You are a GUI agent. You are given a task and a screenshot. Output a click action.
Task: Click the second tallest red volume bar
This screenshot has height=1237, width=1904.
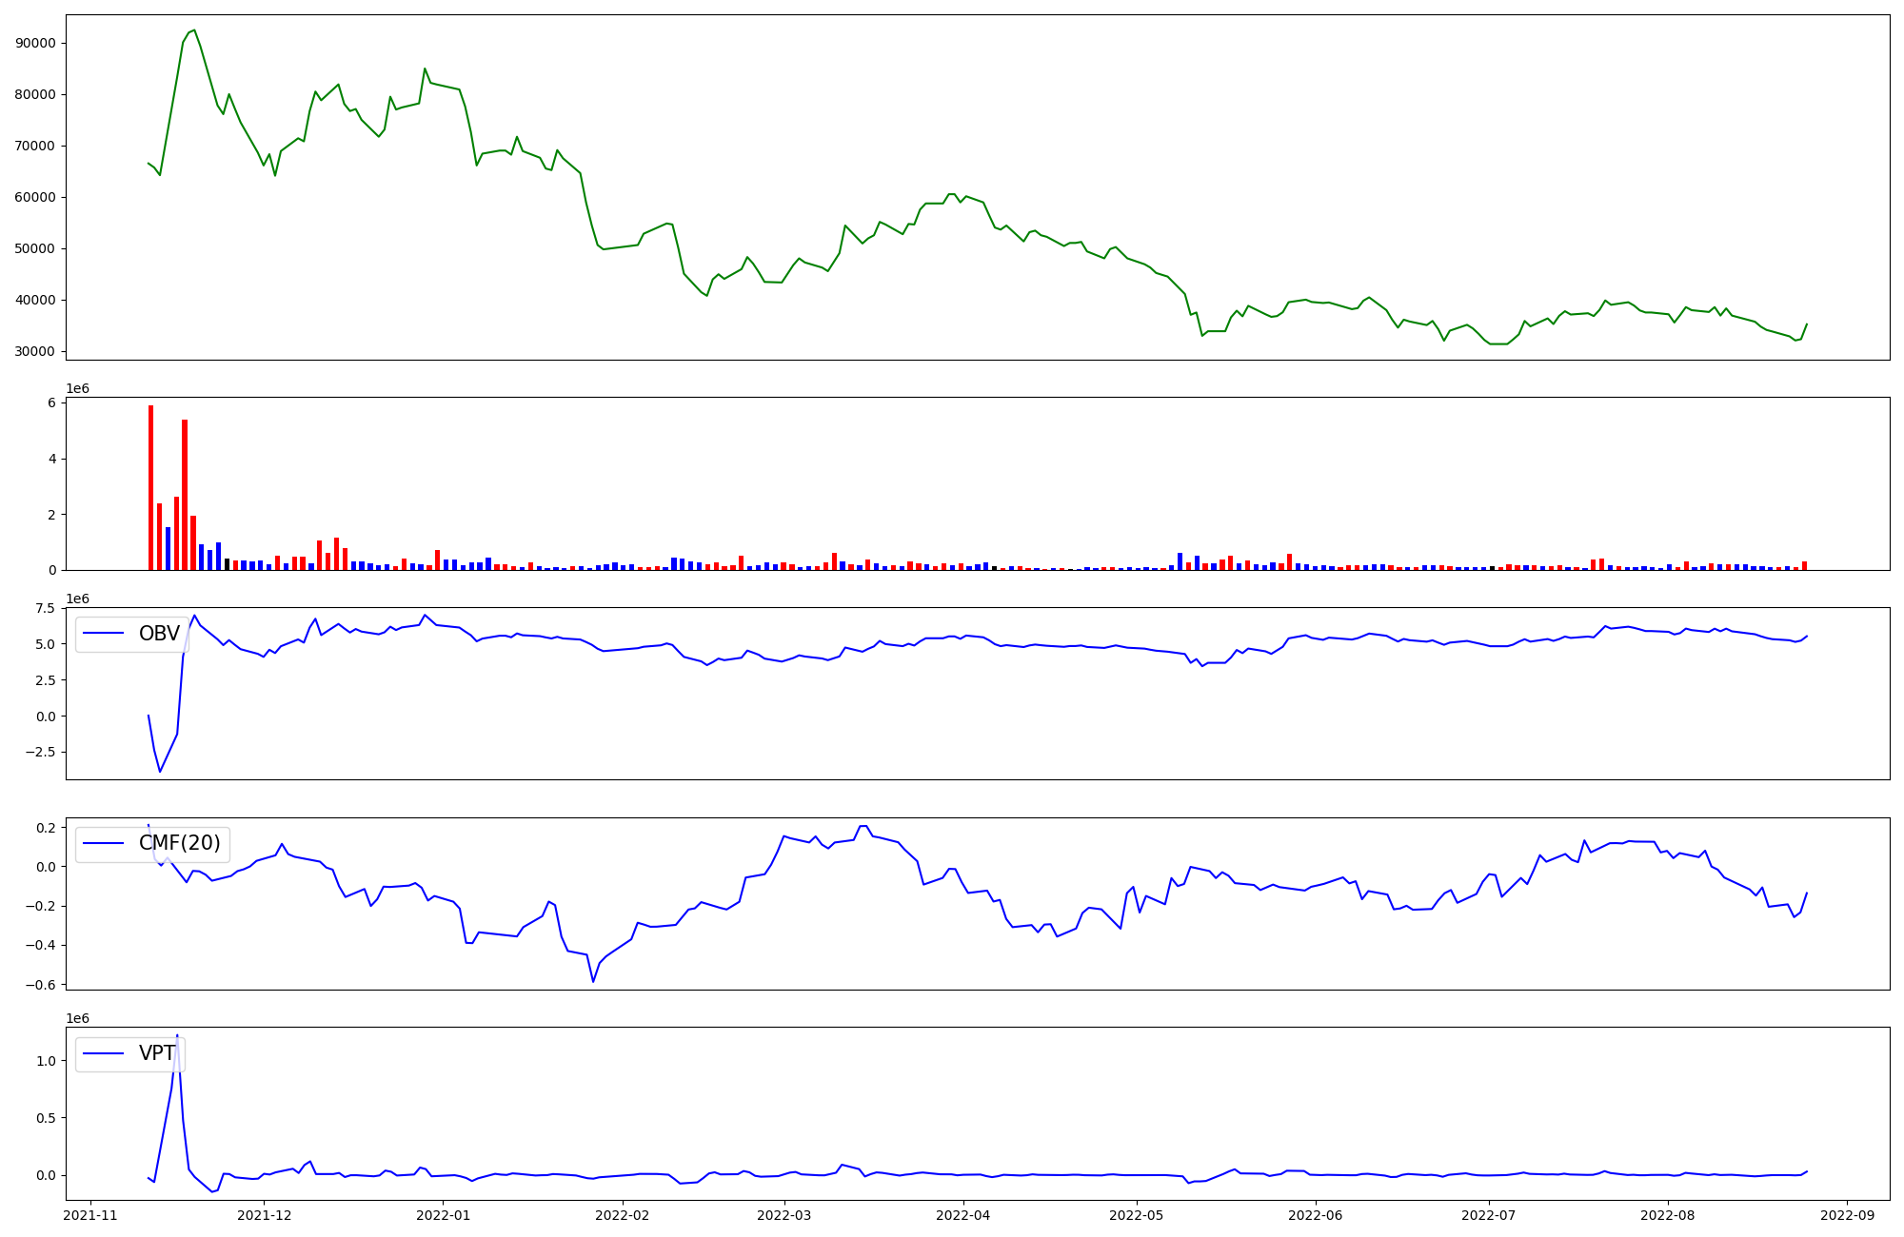[x=185, y=495]
